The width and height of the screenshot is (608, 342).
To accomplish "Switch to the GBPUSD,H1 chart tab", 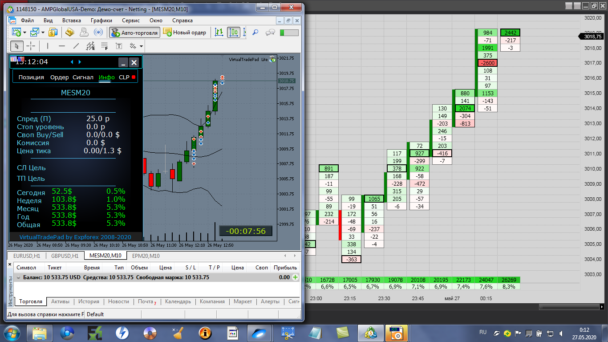I will [65, 256].
